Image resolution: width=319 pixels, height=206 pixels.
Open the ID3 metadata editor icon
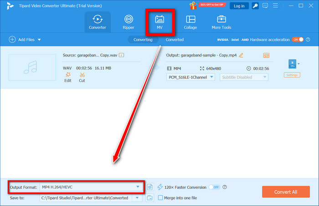tap(266, 55)
